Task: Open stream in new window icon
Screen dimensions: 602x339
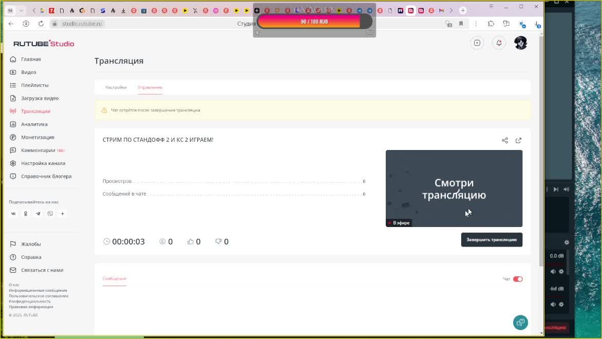Action: pos(518,141)
